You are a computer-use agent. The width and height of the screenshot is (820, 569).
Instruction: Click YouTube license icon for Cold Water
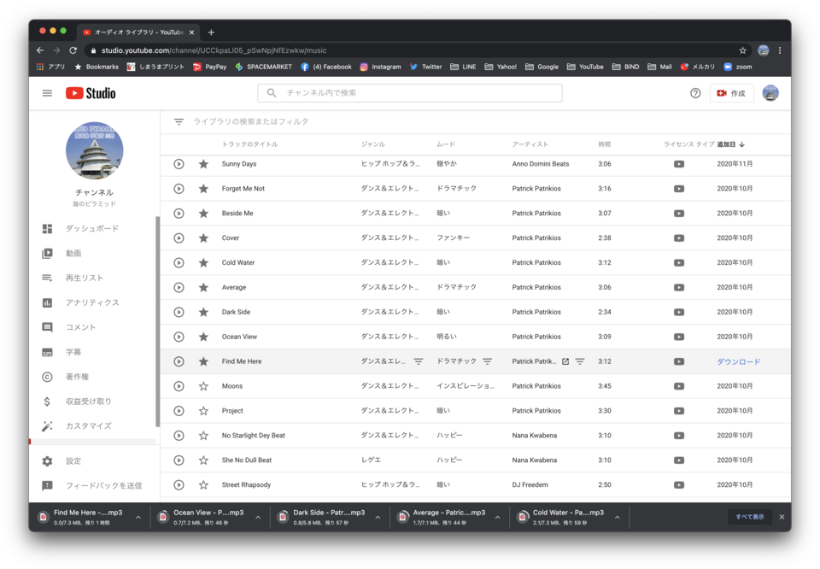[678, 263]
